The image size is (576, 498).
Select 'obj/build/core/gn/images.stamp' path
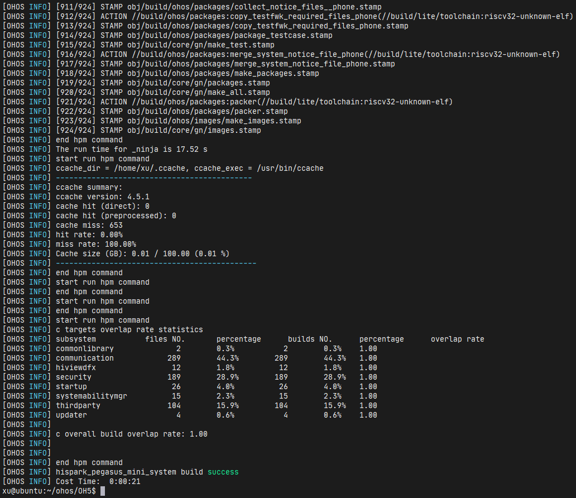point(194,130)
